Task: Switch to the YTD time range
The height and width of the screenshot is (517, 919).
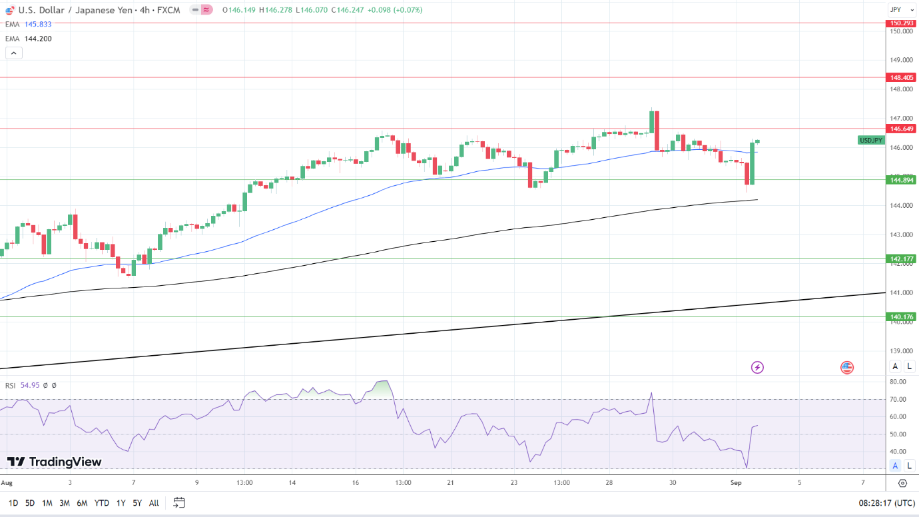Action: (x=102, y=503)
